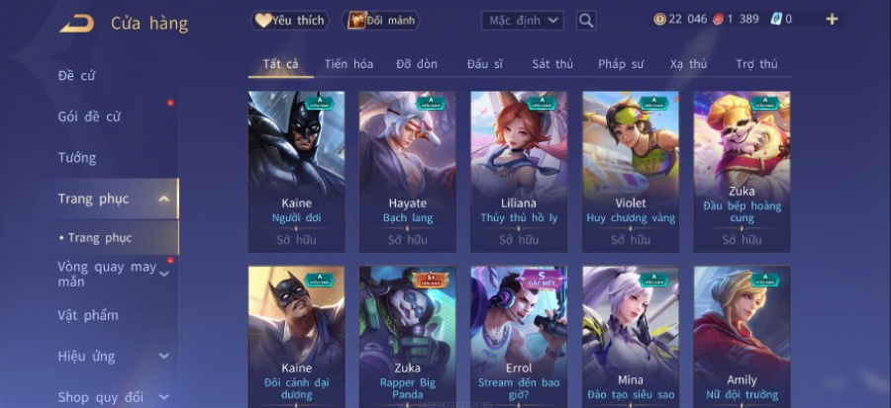
Task: Select Errol Stream đến bao giờ skin
Action: (519, 337)
